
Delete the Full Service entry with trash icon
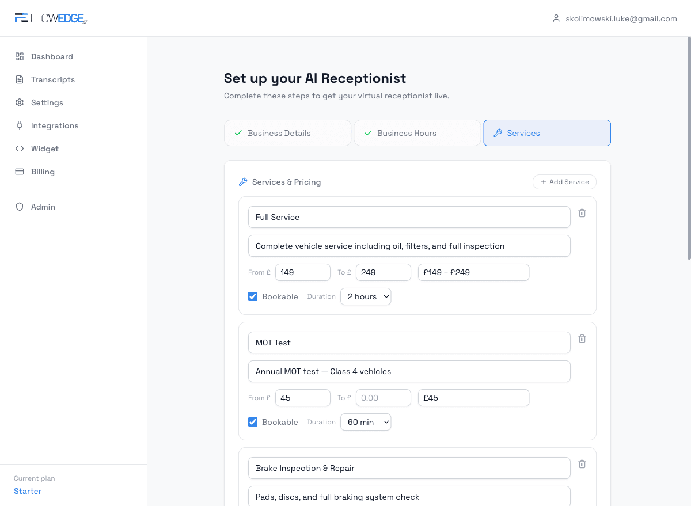click(x=582, y=213)
